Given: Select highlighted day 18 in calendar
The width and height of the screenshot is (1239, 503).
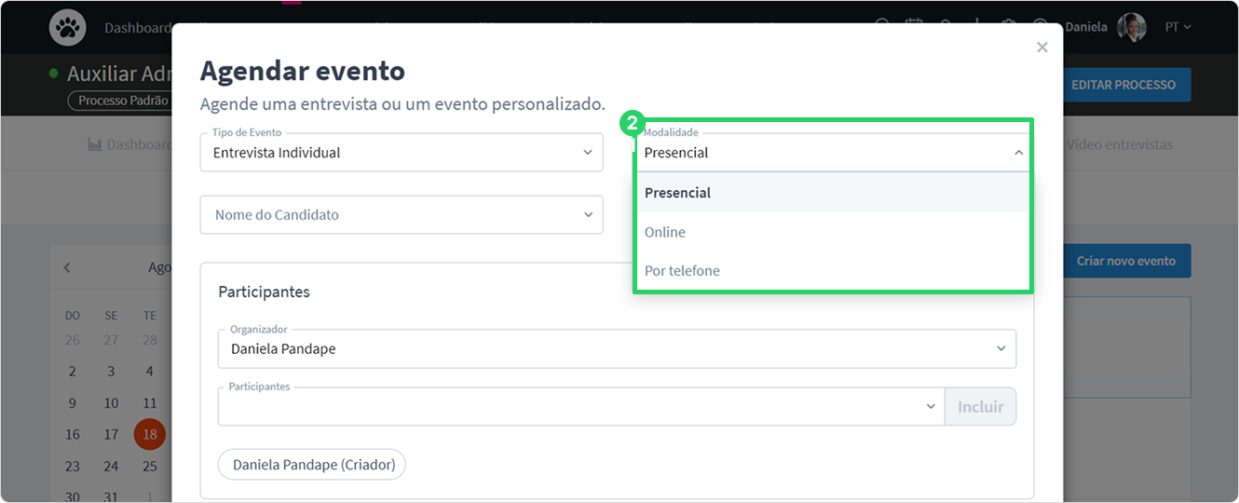Looking at the screenshot, I should pyautogui.click(x=150, y=434).
